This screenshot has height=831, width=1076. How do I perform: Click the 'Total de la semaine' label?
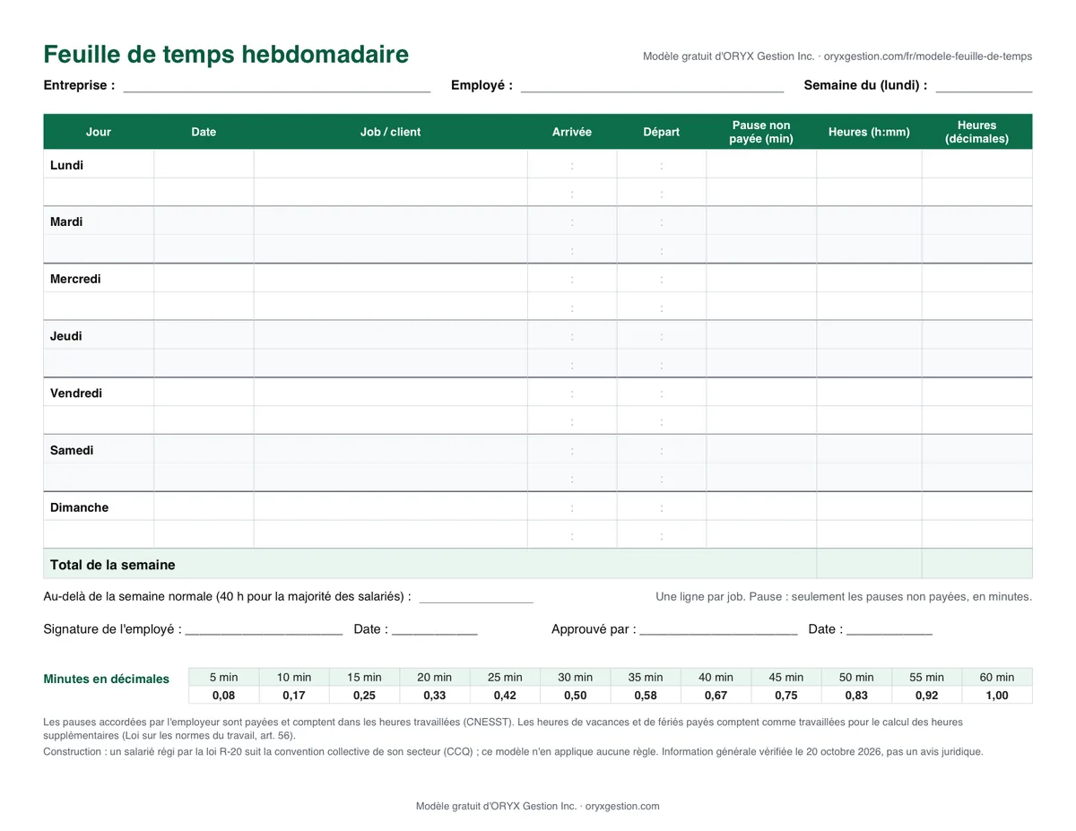113,565
